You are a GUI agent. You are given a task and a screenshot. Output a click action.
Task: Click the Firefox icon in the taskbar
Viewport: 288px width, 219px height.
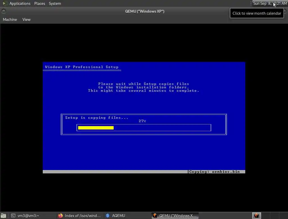60,216
